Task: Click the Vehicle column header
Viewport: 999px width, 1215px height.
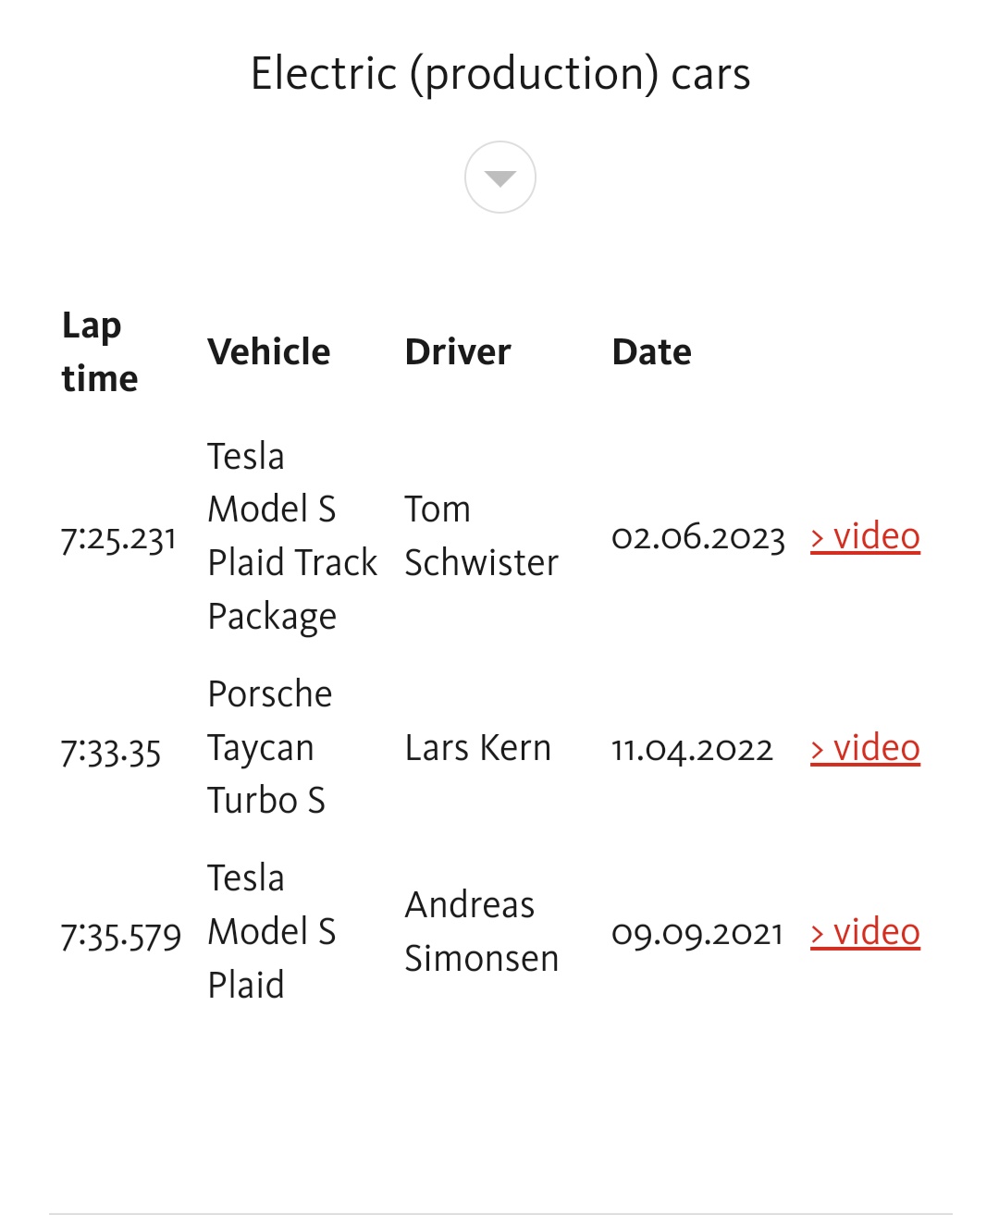Action: click(x=268, y=352)
